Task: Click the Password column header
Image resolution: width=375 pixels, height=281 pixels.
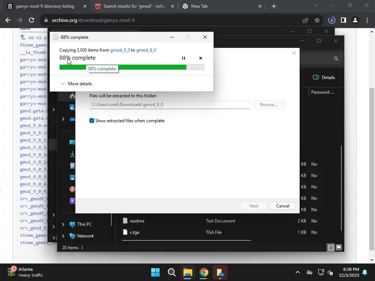Action: [322, 92]
